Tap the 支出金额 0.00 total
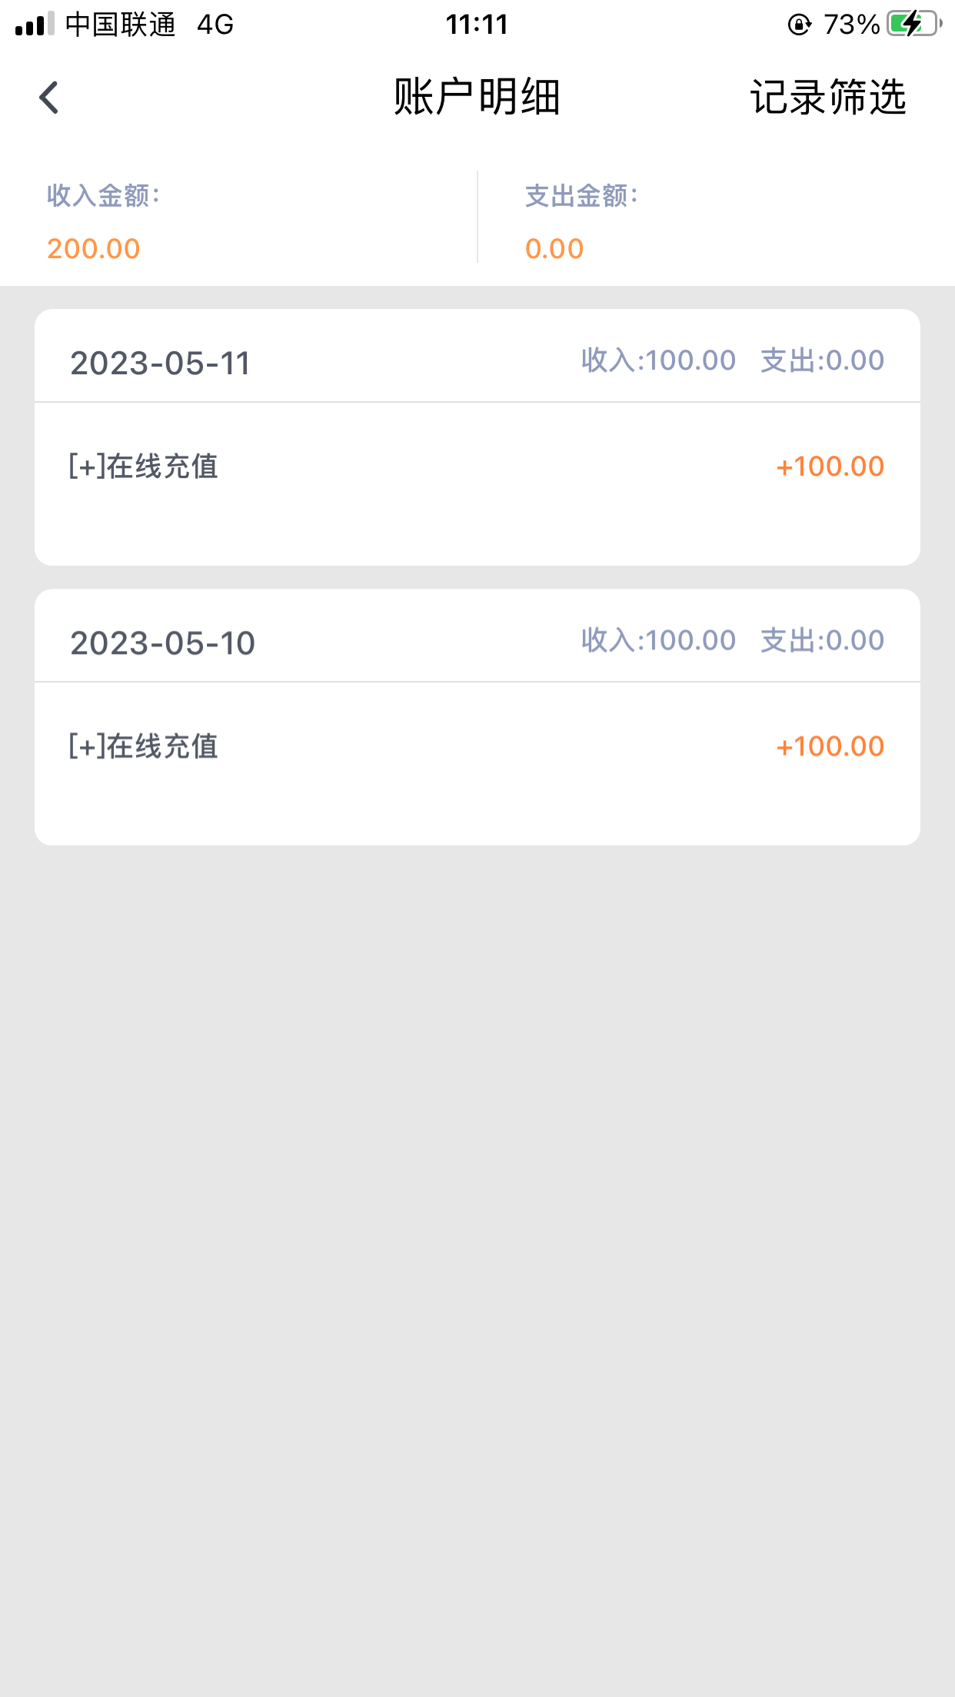955x1697 pixels. (x=554, y=248)
